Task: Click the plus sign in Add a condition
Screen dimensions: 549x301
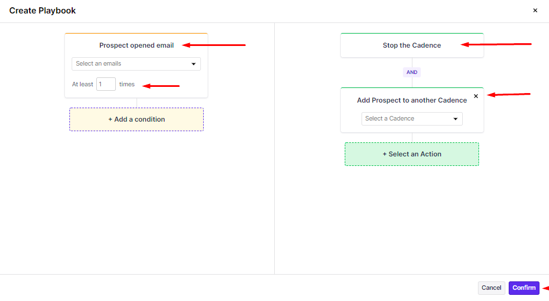Action: [110, 119]
